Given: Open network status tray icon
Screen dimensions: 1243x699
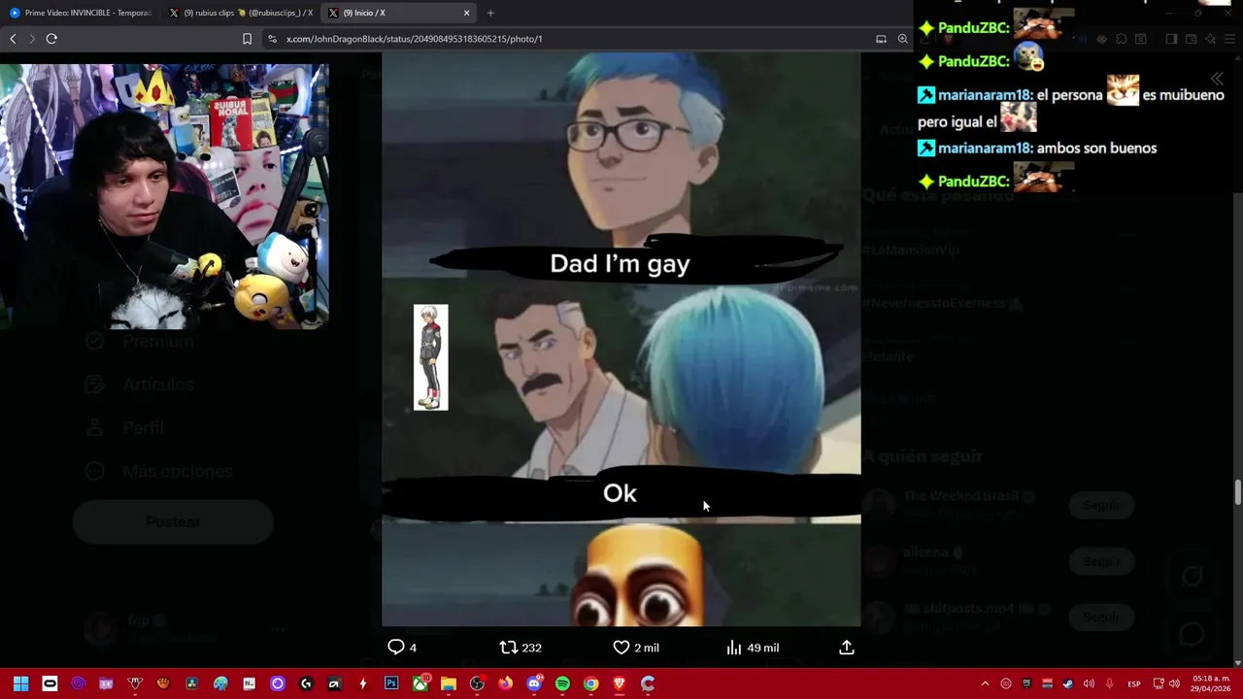Looking at the screenshot, I should coord(1159,683).
